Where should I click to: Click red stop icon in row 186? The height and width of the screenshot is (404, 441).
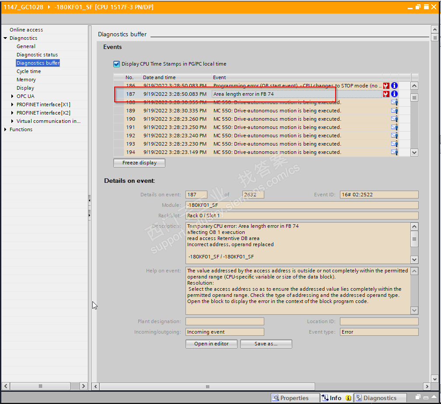click(386, 85)
